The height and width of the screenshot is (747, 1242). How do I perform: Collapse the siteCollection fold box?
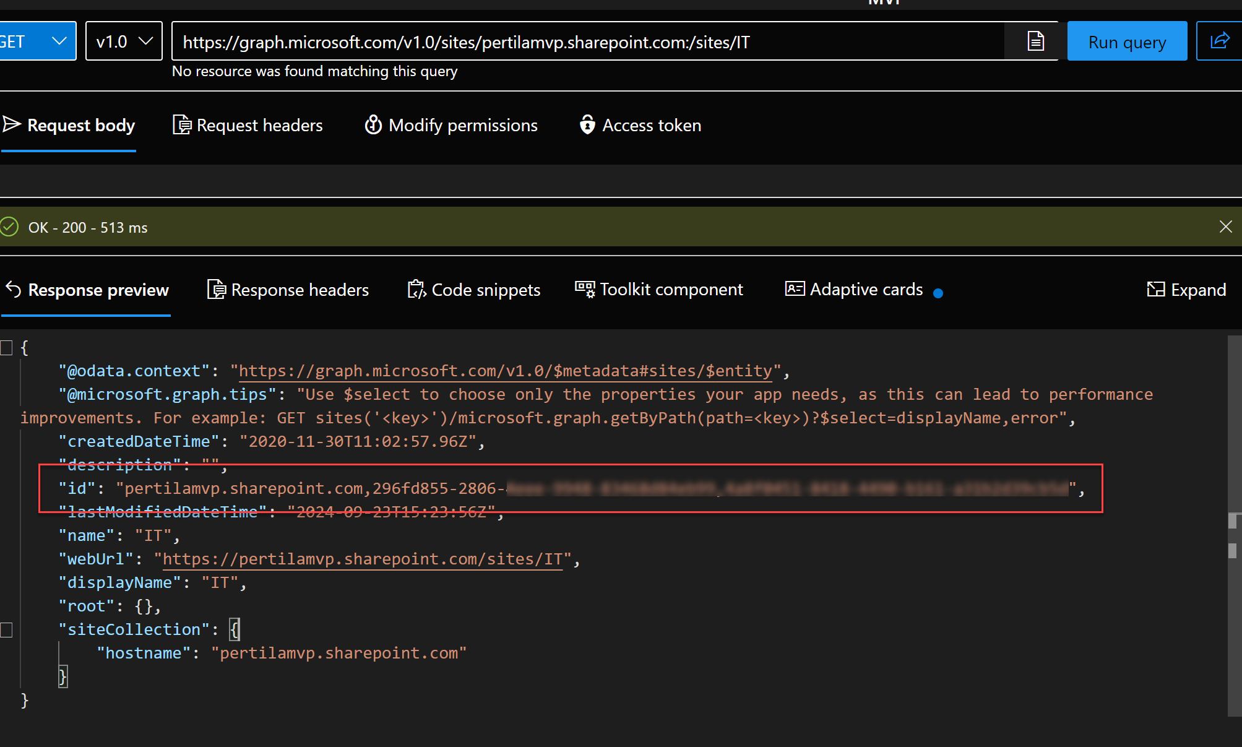point(7,630)
